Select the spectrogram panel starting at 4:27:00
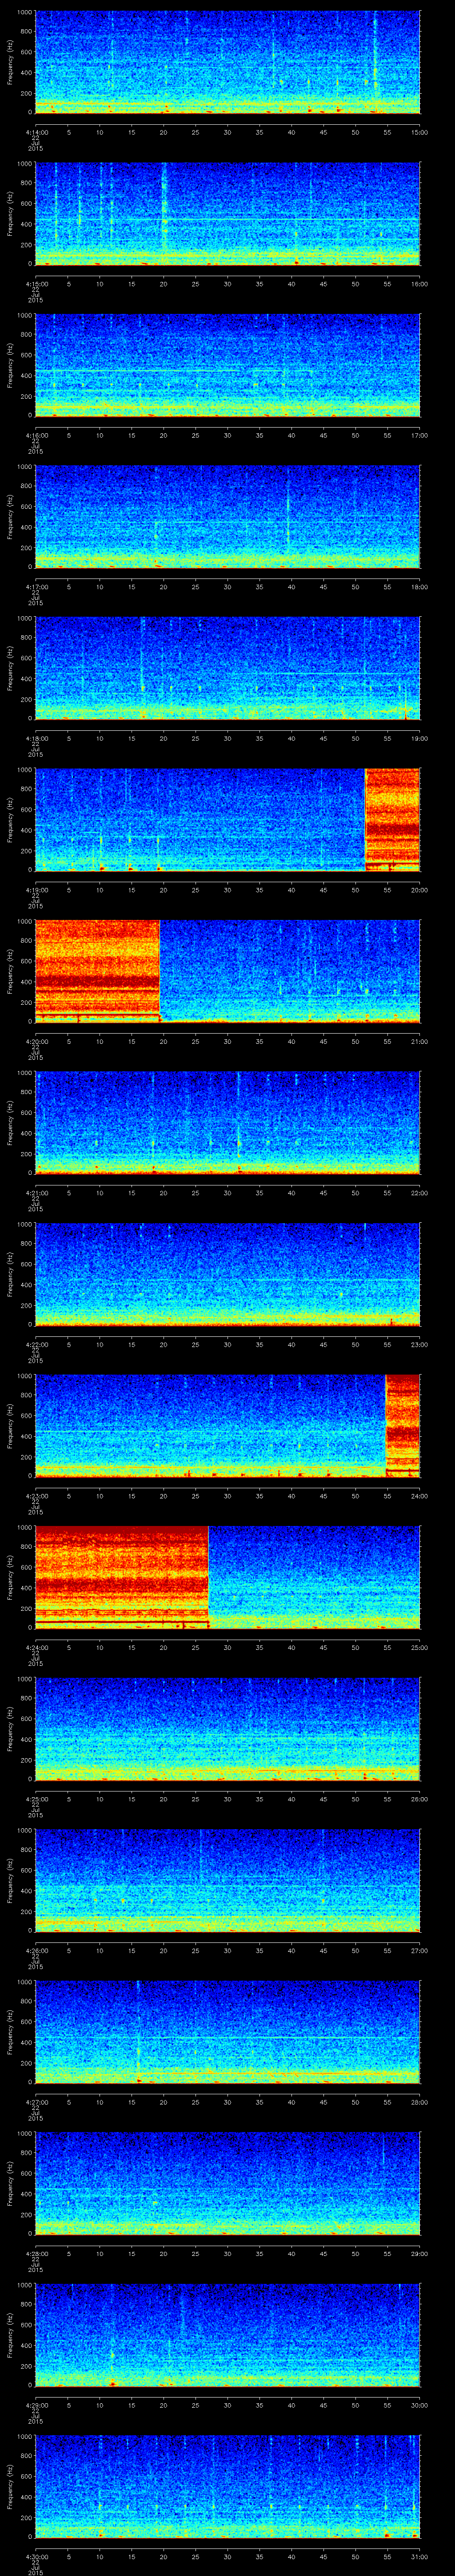The width and height of the screenshot is (455, 2576). point(227,2033)
